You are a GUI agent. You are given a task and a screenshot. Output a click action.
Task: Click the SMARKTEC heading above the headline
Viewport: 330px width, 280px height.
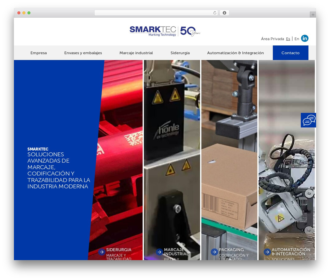point(38,149)
